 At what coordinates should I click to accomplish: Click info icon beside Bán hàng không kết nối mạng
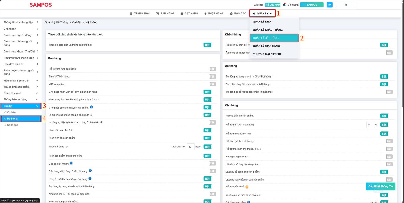90,171
